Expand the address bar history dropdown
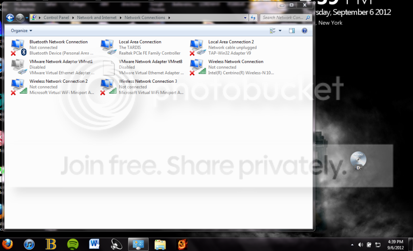413x251 pixels. pyautogui.click(x=245, y=18)
